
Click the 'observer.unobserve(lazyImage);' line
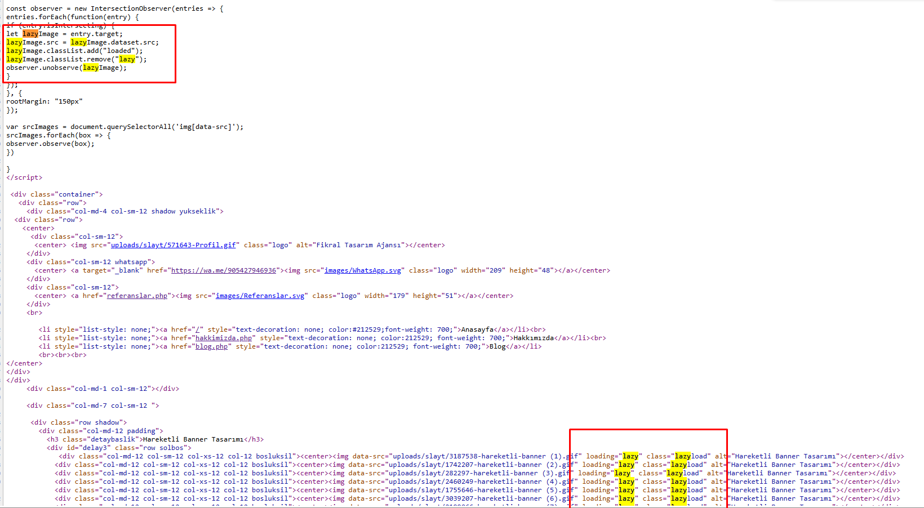[66, 68]
